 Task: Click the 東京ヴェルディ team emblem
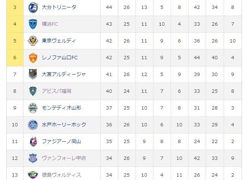(33, 41)
